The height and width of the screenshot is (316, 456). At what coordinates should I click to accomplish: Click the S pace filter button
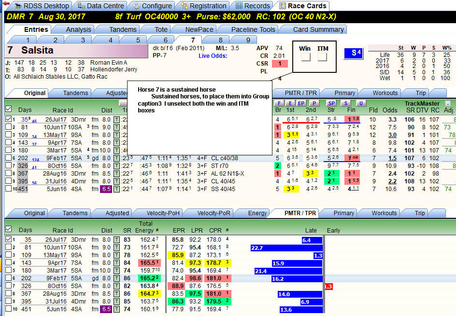point(345,103)
